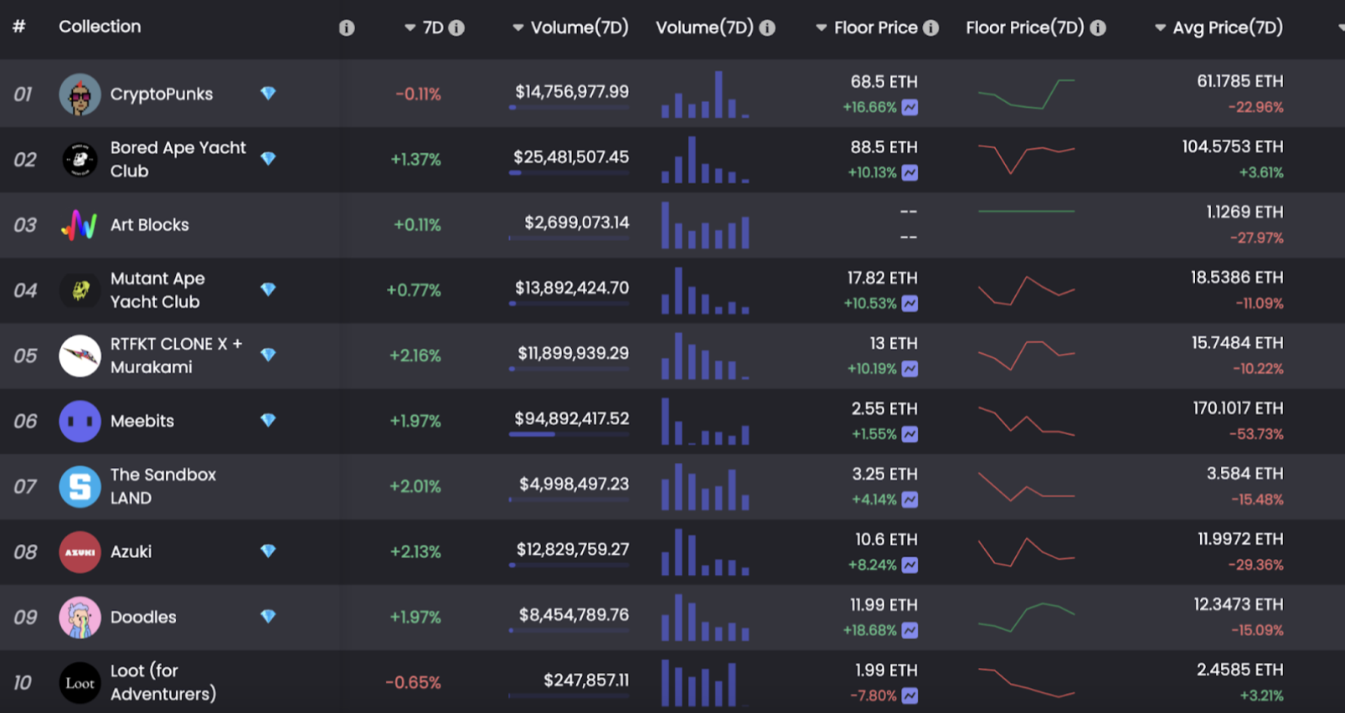Click the avg price 1.1269 ETH
This screenshot has width=1345, height=713.
[1245, 212]
